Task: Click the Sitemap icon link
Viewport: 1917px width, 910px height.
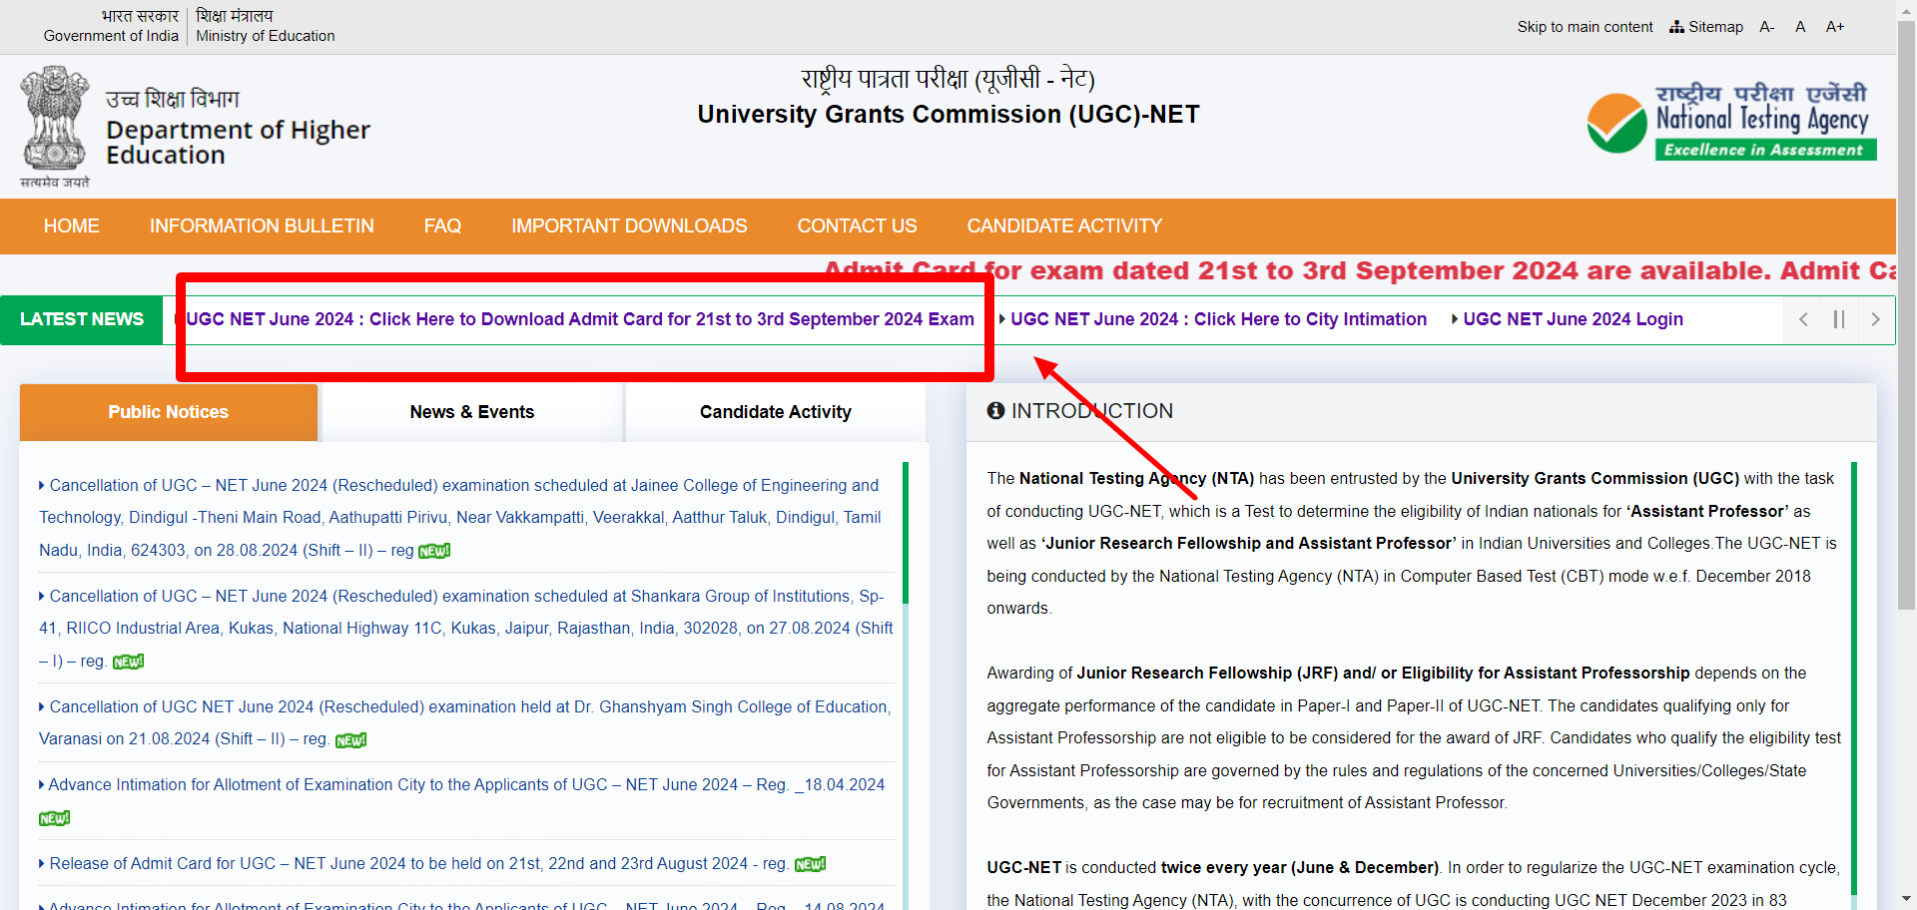Action: click(x=1706, y=27)
